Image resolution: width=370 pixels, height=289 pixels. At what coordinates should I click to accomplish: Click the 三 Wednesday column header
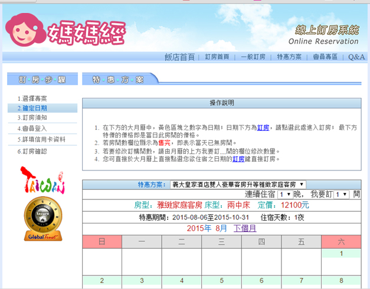point(221,242)
